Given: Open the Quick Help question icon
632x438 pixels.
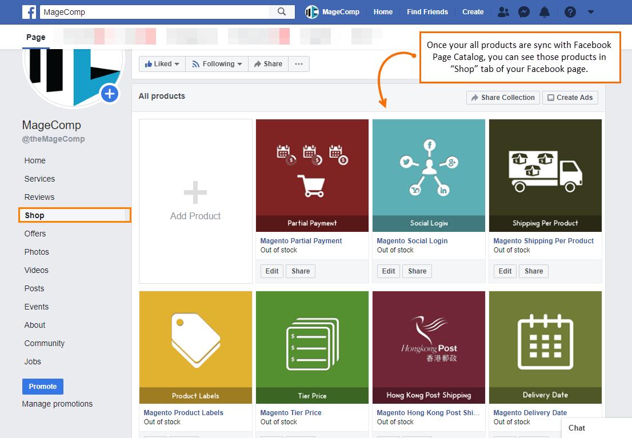Looking at the screenshot, I should (x=570, y=12).
